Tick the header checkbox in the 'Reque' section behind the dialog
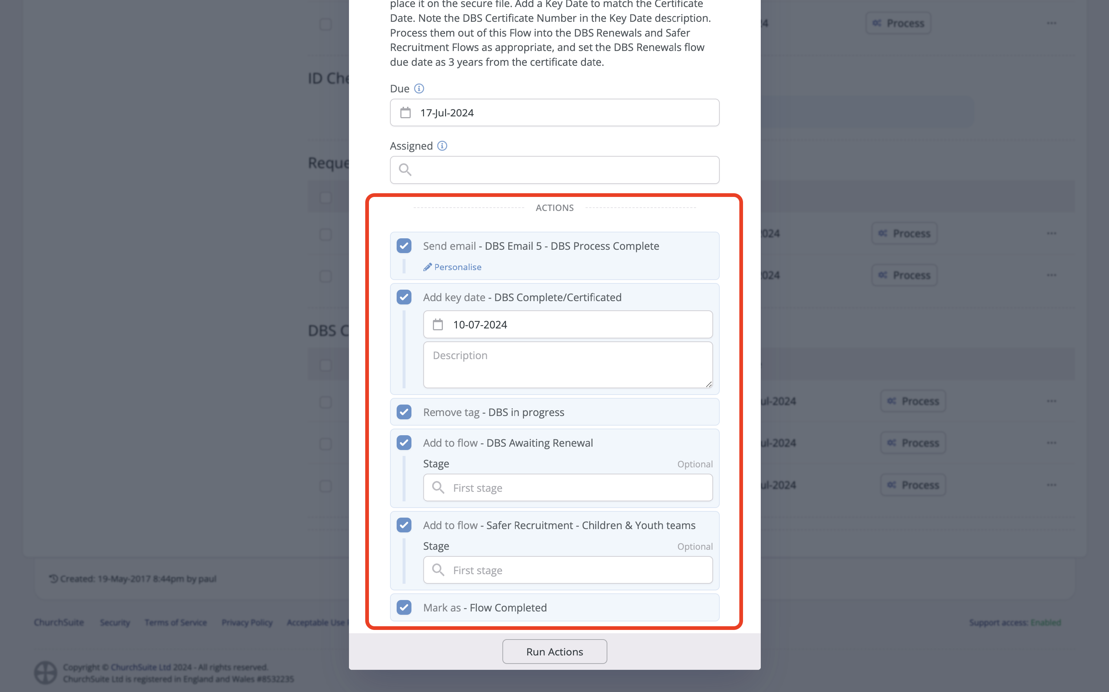 pyautogui.click(x=326, y=198)
